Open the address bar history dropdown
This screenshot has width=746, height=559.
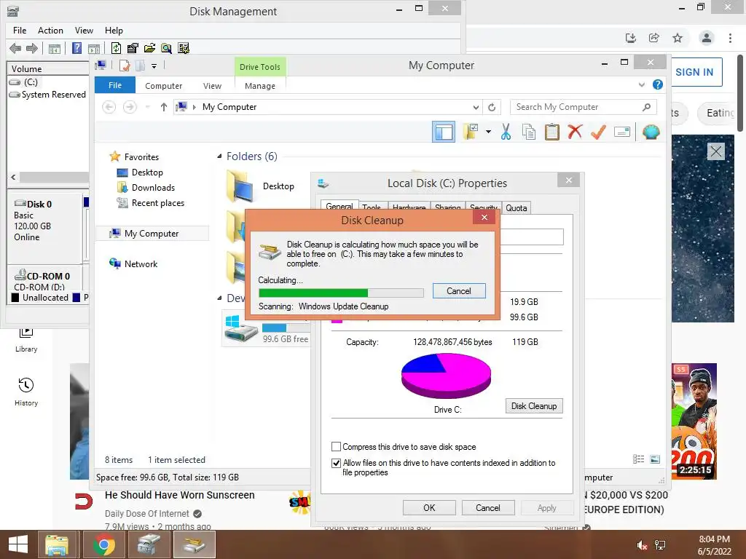pos(476,107)
